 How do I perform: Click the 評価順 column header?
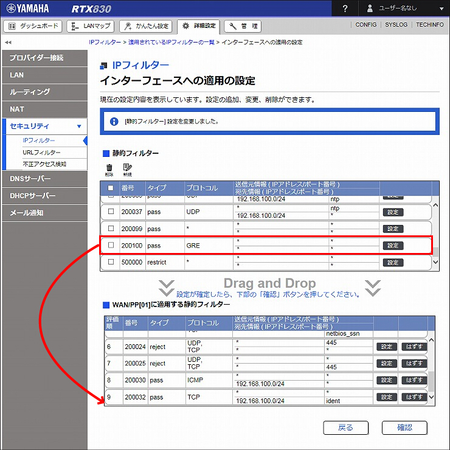point(112,323)
